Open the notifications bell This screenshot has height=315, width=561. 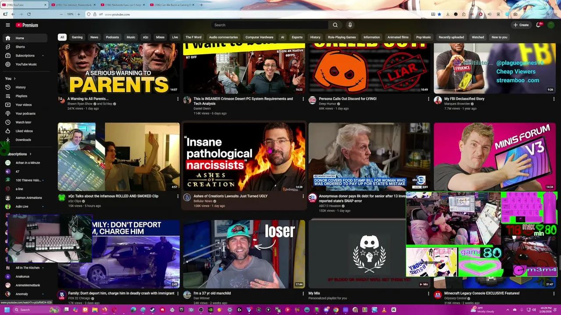(x=539, y=25)
